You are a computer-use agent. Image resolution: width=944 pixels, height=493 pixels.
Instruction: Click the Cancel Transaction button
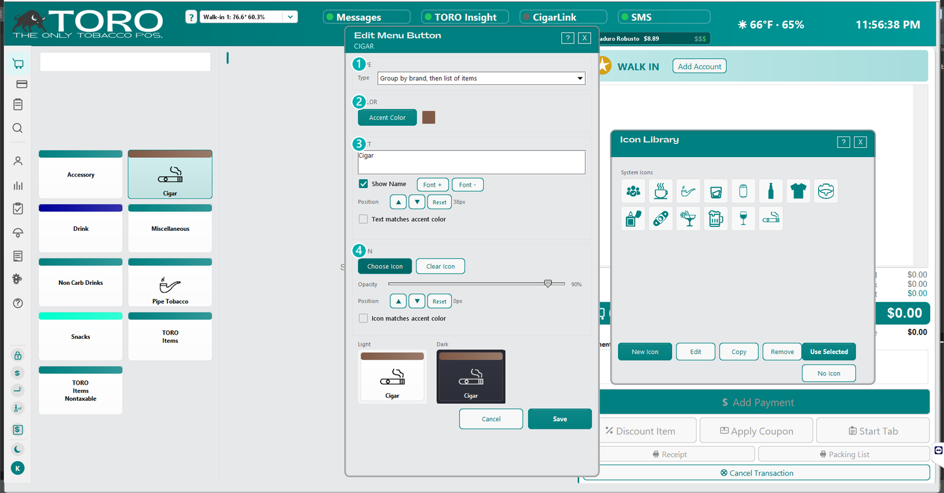tap(756, 473)
